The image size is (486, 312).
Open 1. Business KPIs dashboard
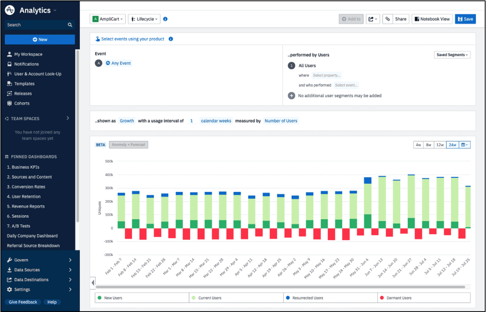point(23,167)
